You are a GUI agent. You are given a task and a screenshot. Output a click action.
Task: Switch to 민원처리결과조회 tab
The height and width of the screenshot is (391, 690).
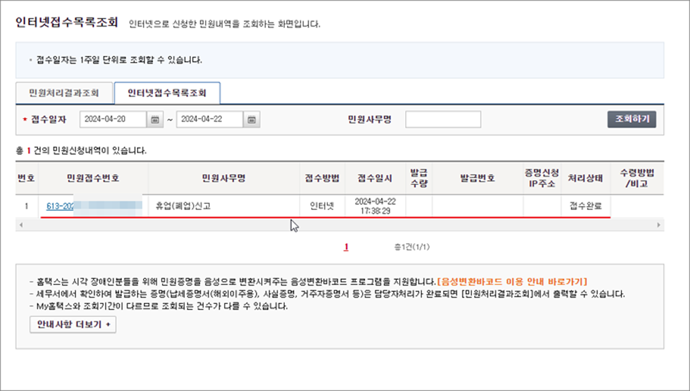(64, 93)
